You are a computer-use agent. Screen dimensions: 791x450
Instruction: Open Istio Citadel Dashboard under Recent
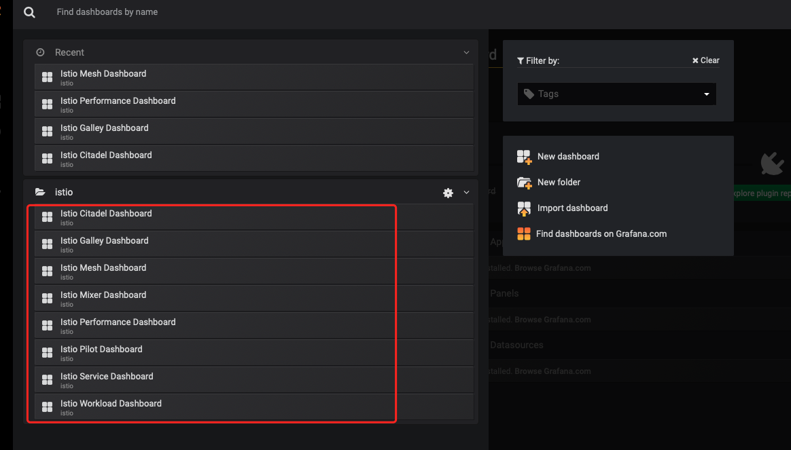pyautogui.click(x=253, y=159)
